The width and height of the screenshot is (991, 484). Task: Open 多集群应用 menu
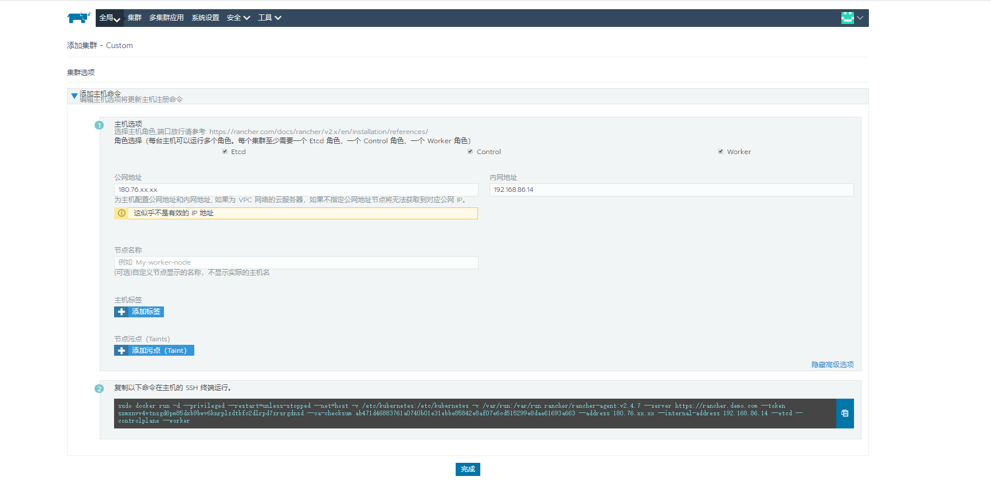click(x=166, y=18)
